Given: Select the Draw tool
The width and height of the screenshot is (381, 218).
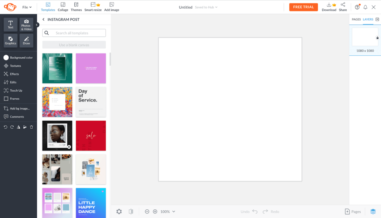Looking at the screenshot, I should coord(26,40).
